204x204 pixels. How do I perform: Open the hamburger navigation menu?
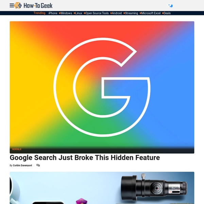tap(12, 5)
